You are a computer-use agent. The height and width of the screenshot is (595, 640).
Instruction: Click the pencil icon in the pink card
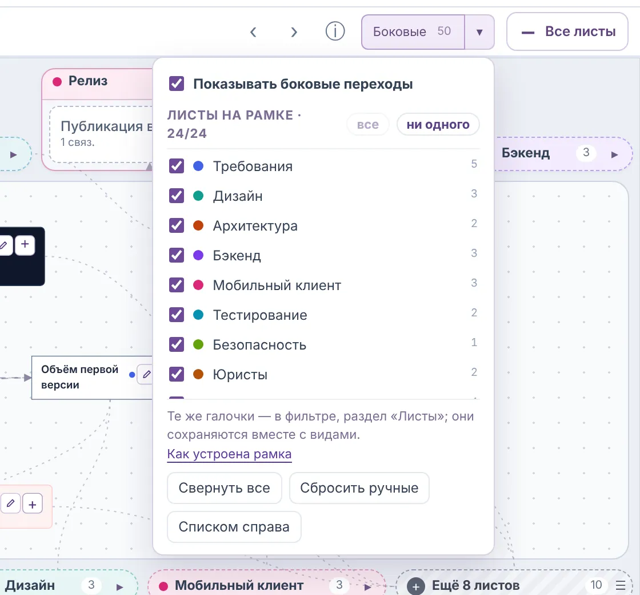11,503
